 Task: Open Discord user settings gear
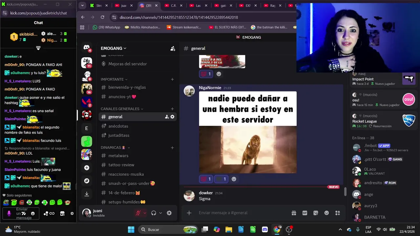(169, 213)
